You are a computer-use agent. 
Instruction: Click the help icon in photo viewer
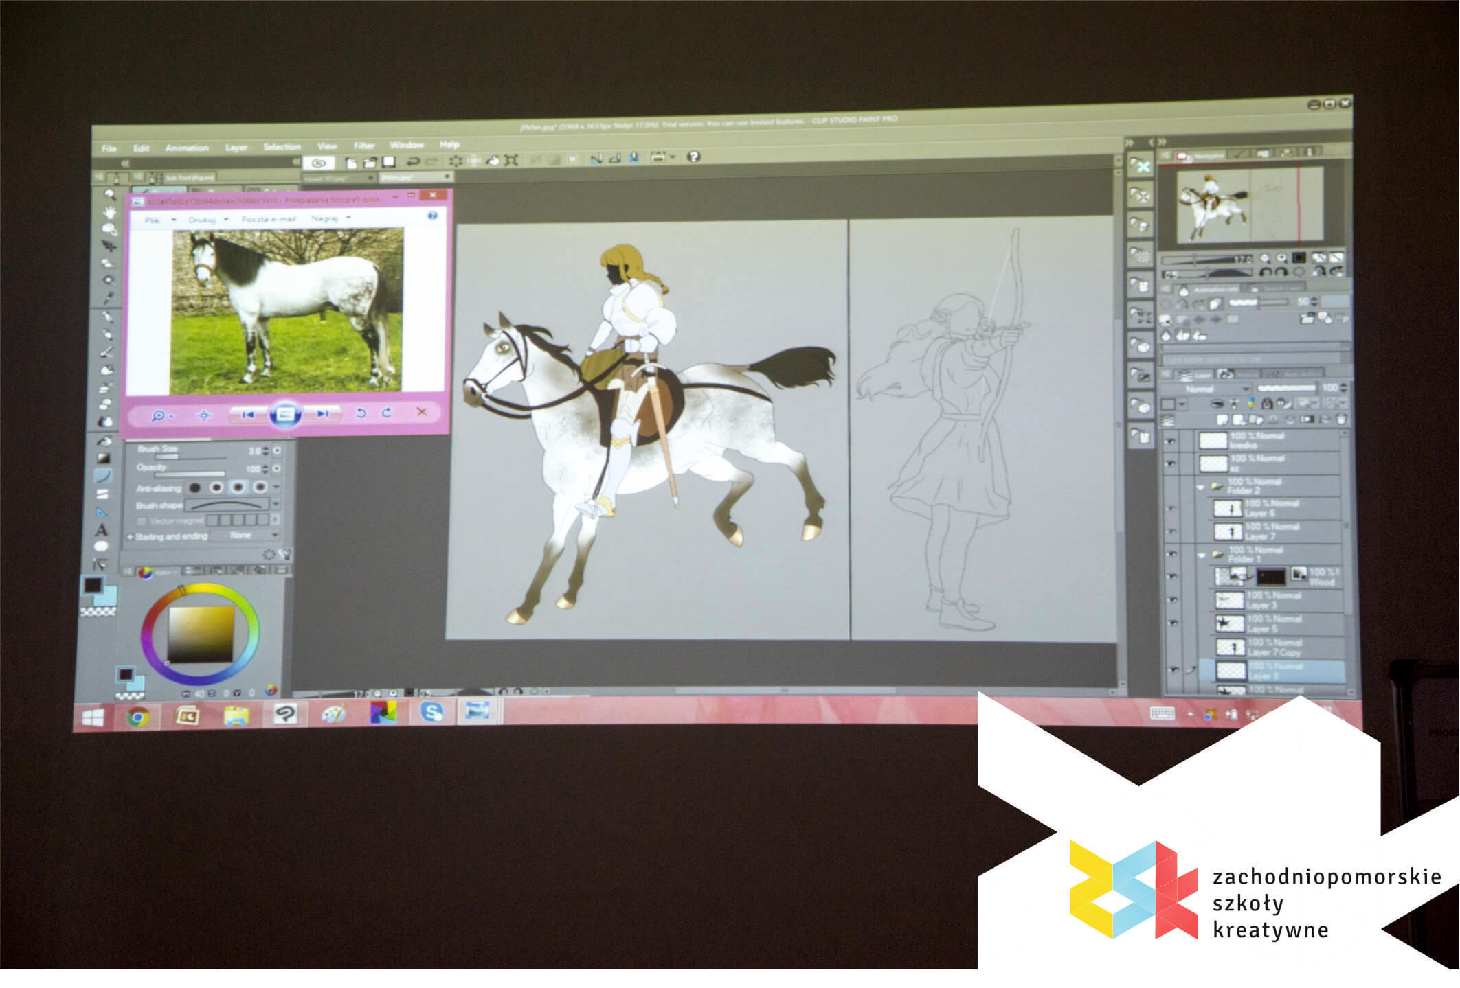coord(432,216)
